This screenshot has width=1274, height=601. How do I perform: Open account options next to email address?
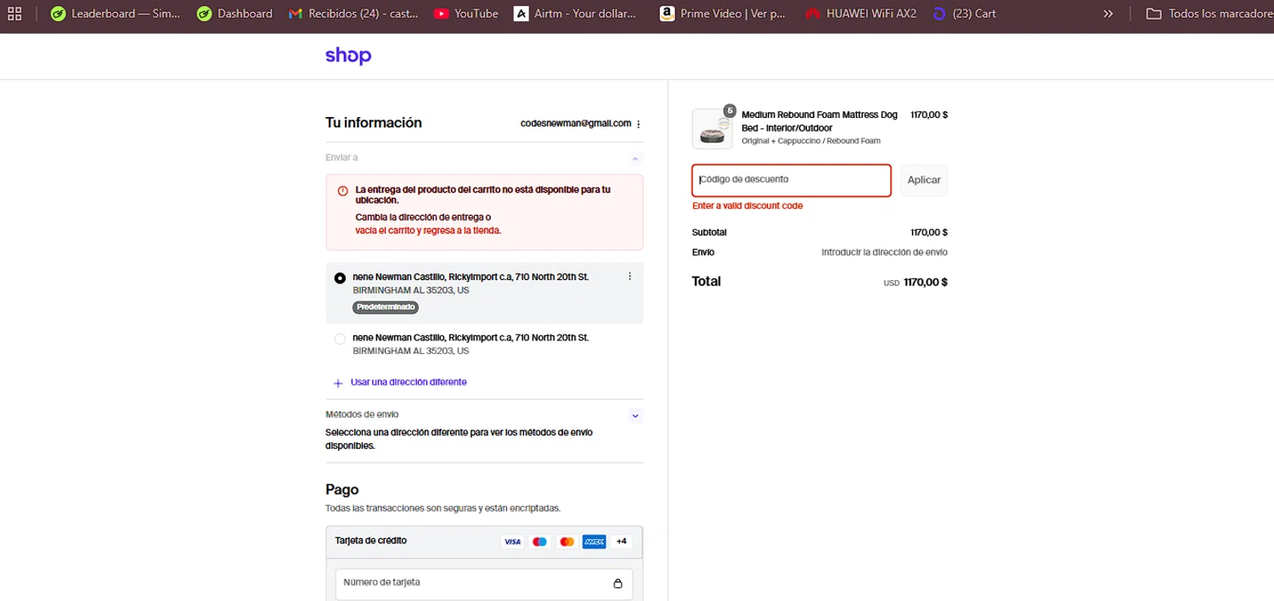point(639,124)
